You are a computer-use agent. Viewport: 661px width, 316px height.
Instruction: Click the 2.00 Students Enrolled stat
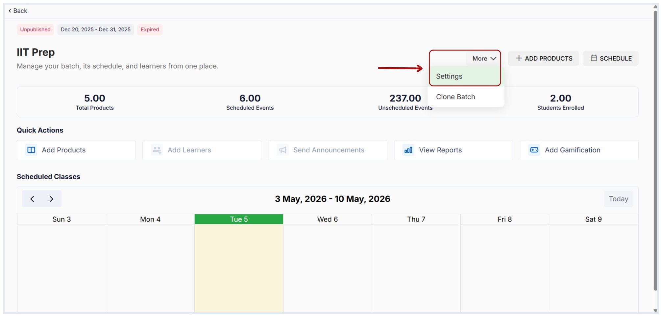click(561, 102)
